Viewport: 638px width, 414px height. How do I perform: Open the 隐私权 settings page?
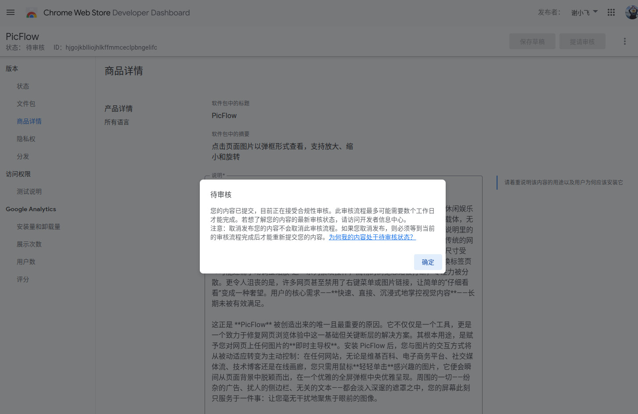pos(27,139)
